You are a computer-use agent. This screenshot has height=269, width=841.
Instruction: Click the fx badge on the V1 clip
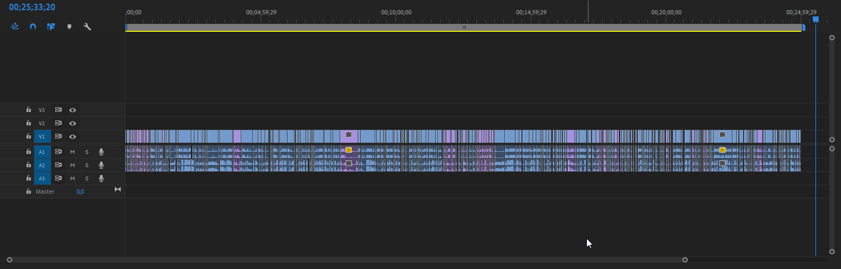349,135
